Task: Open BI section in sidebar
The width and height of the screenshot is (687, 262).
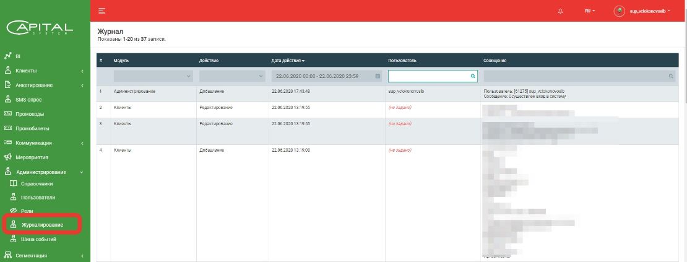Action: click(19, 56)
